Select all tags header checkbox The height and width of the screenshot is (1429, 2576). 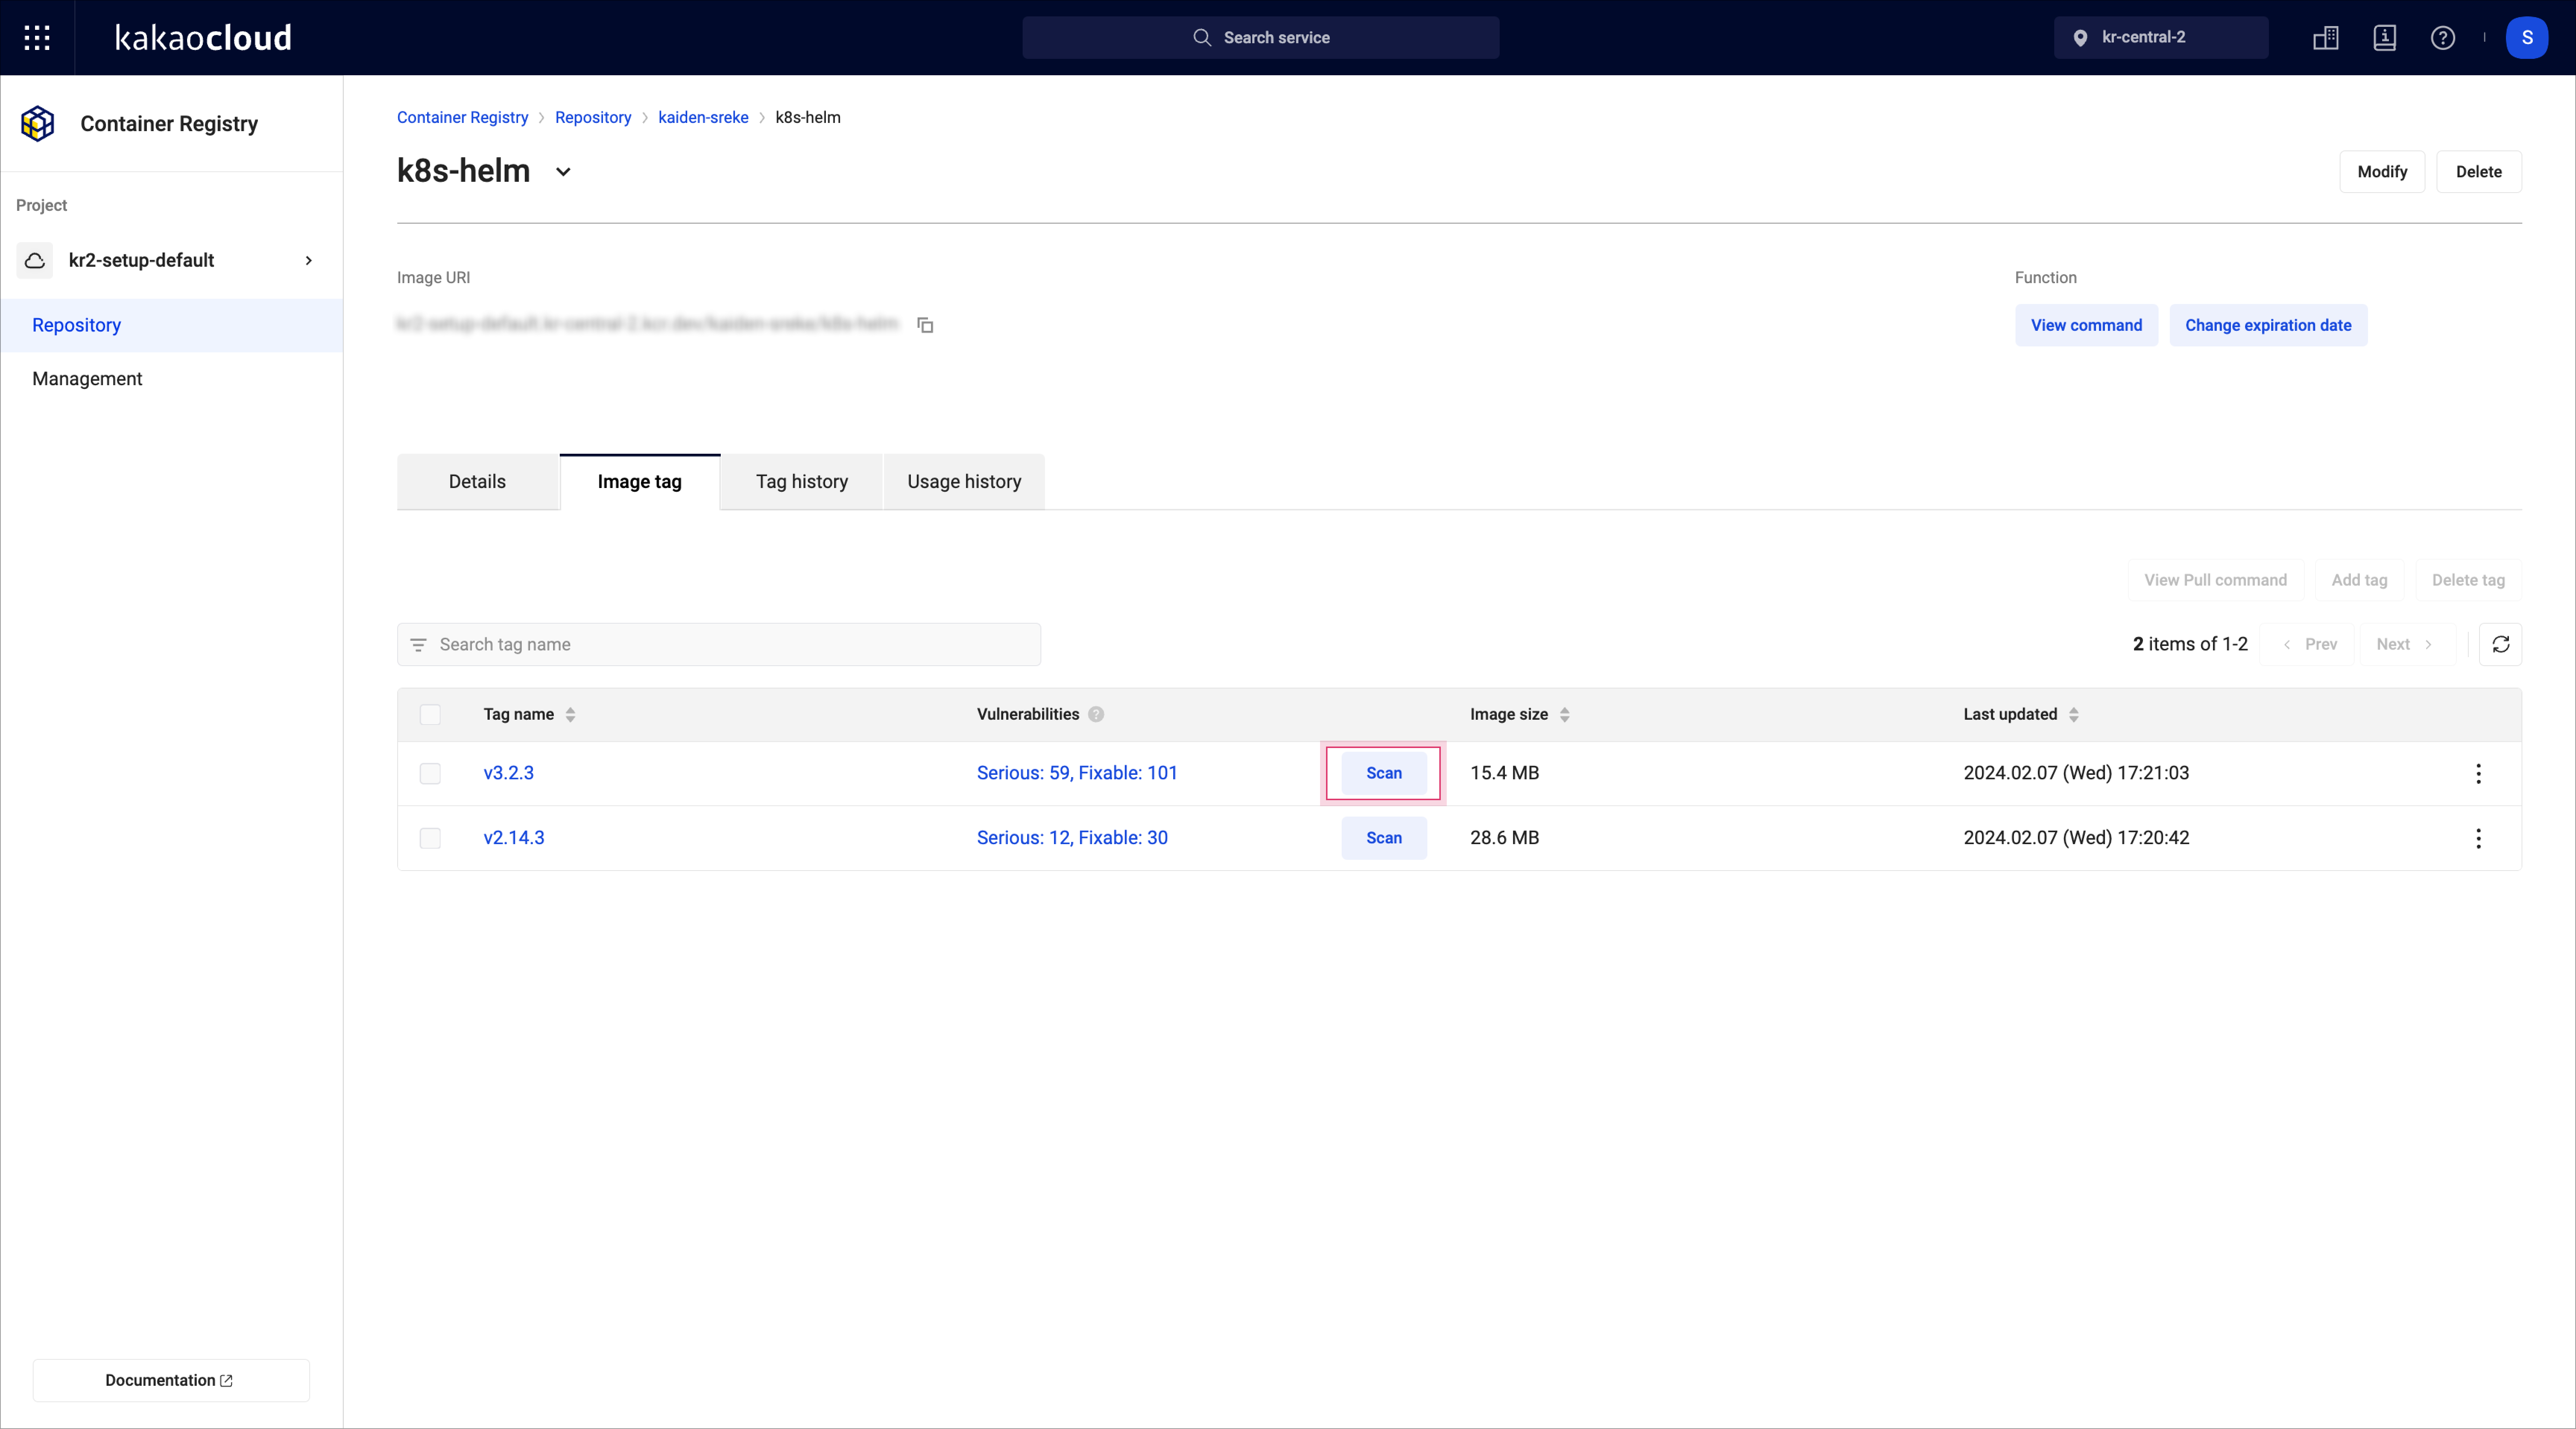coord(430,714)
